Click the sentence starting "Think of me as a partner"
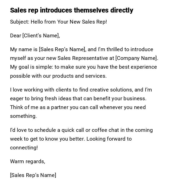Screen dimensions: 176x191 click(78, 107)
